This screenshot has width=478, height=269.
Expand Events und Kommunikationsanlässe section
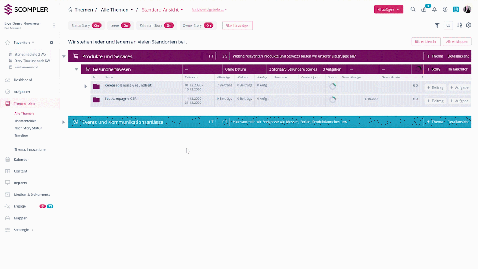click(x=63, y=122)
